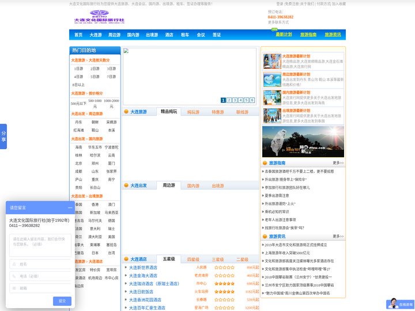Expand 更多>> next to 旅游资讯

pyautogui.click(x=338, y=237)
